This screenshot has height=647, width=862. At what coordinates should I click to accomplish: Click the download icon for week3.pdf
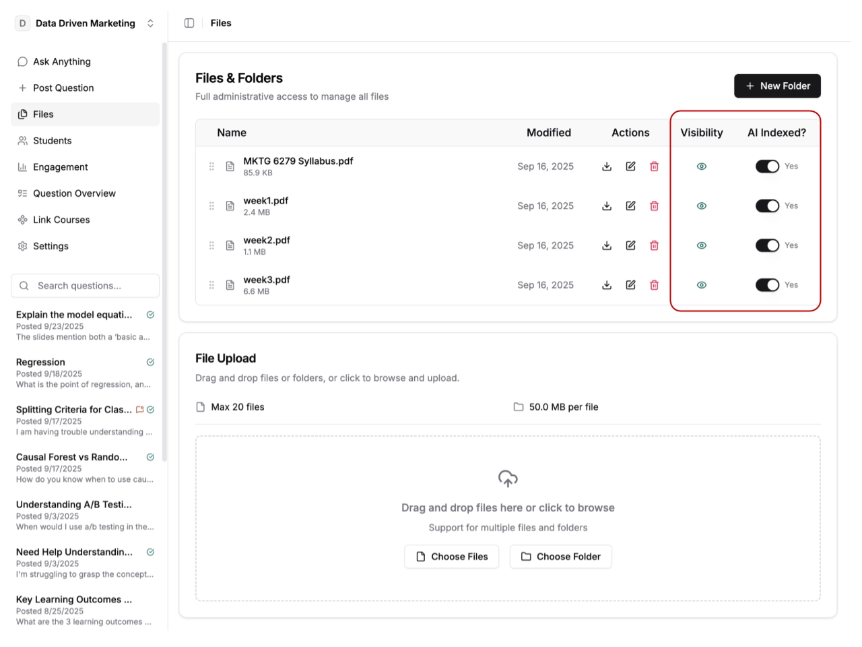click(x=607, y=285)
